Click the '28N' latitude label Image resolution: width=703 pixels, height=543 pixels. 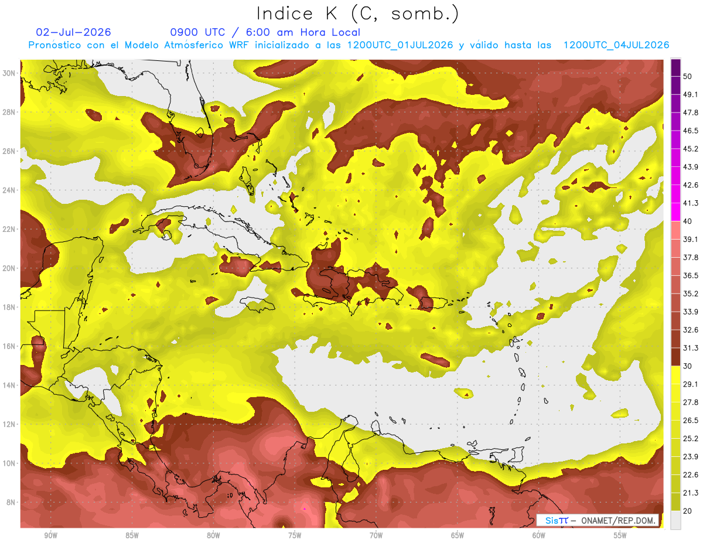pyautogui.click(x=9, y=112)
